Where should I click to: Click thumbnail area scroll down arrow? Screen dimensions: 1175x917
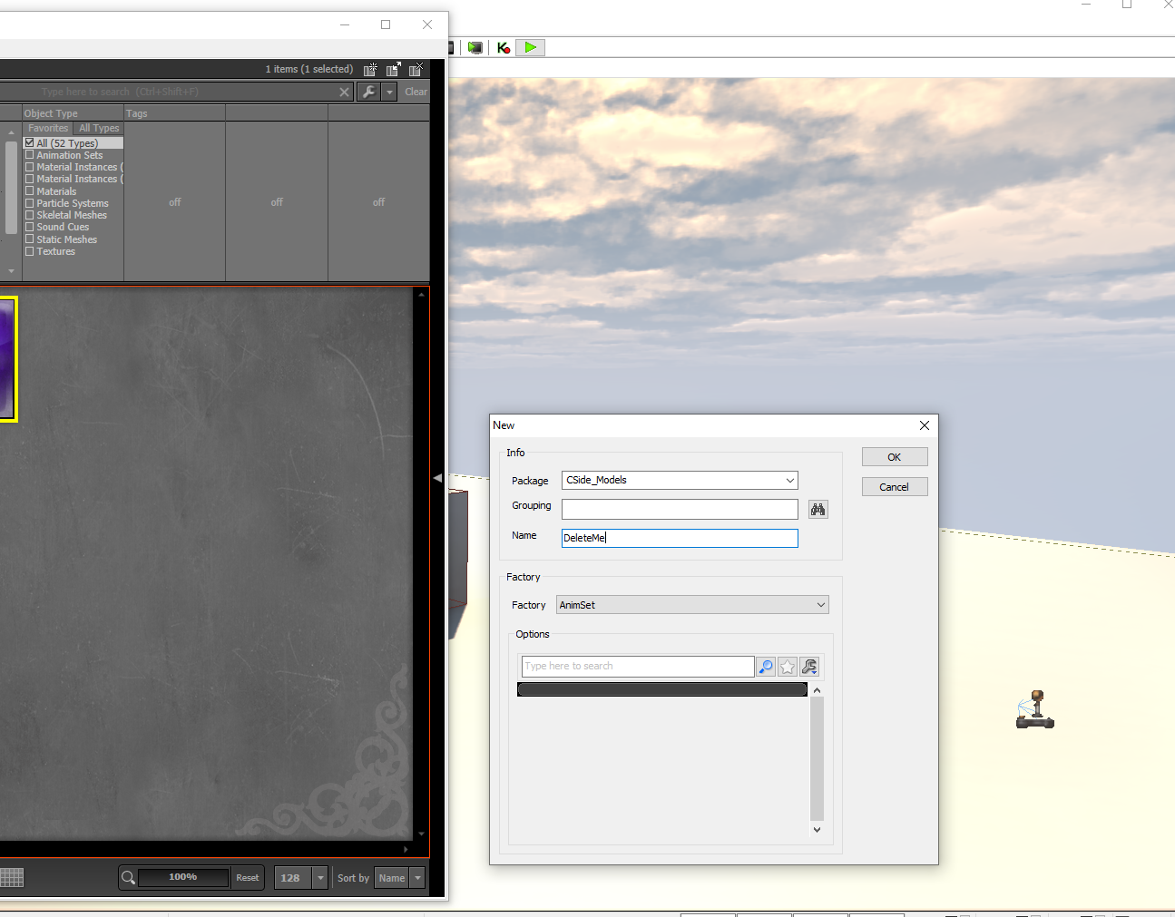pos(421,834)
